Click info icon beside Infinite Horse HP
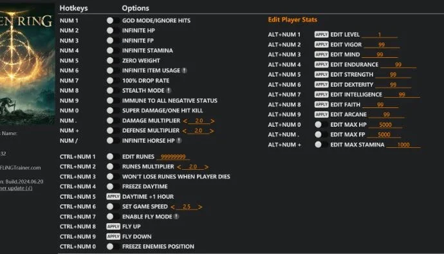 click(x=179, y=141)
